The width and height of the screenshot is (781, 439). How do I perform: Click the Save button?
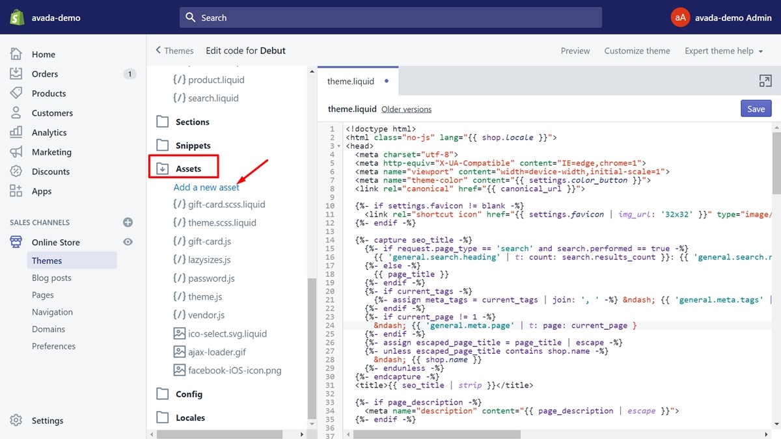click(756, 109)
